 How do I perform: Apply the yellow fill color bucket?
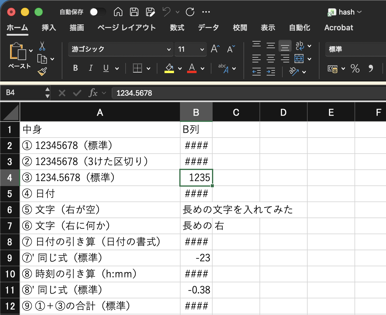169,68
